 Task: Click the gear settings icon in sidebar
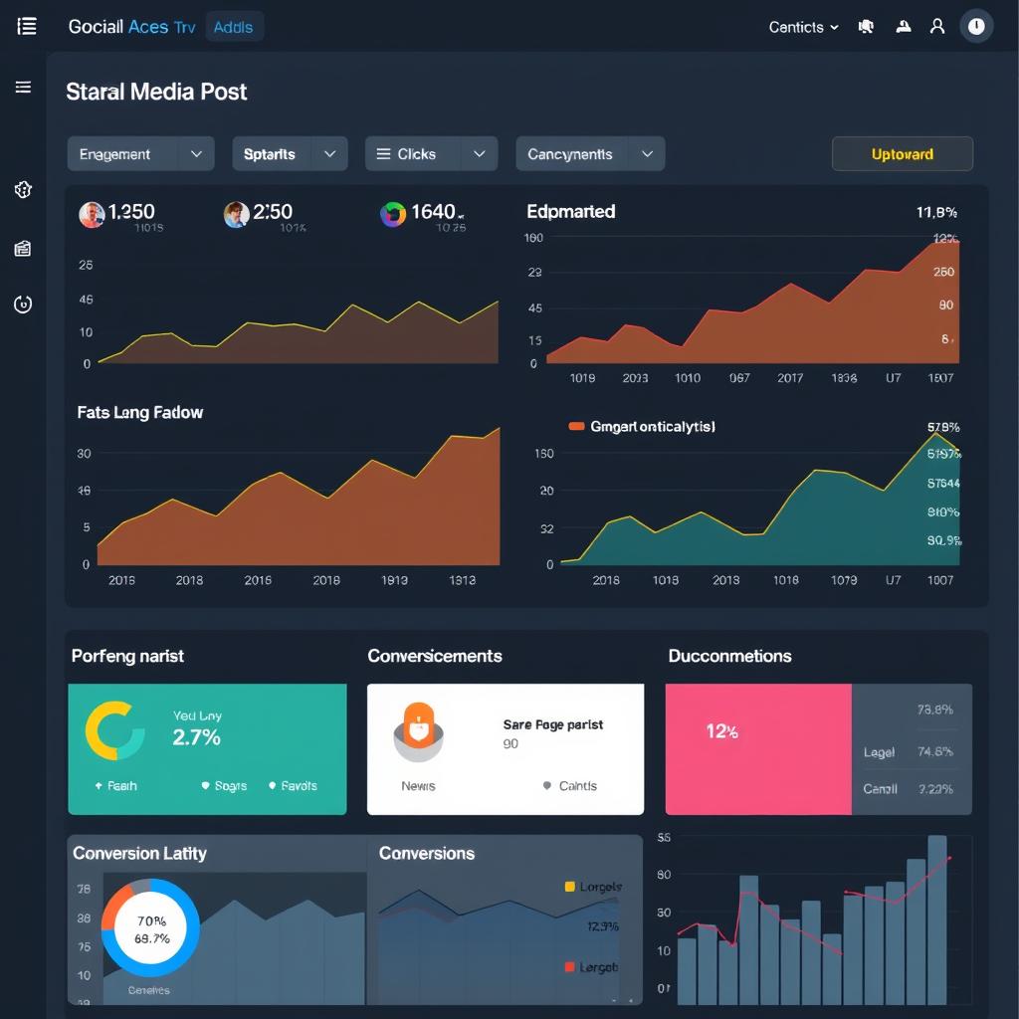point(23,190)
